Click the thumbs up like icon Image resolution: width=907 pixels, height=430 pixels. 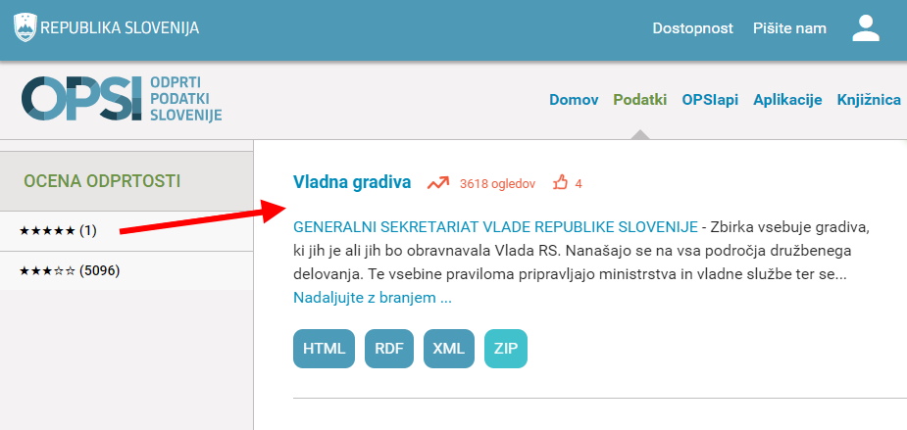pyautogui.click(x=561, y=182)
